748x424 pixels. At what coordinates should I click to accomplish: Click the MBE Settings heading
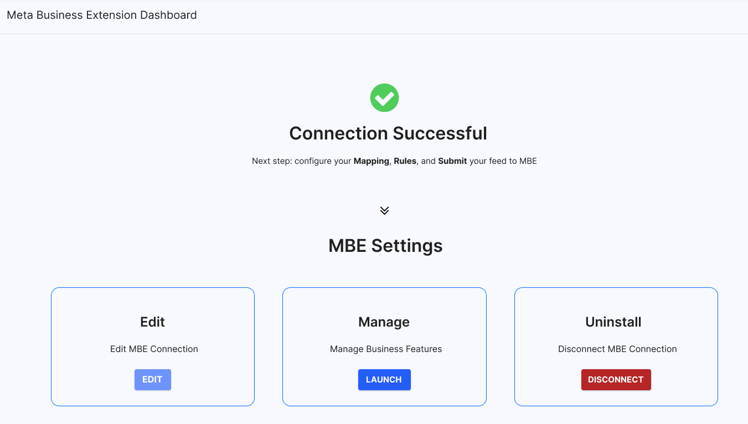tap(385, 245)
